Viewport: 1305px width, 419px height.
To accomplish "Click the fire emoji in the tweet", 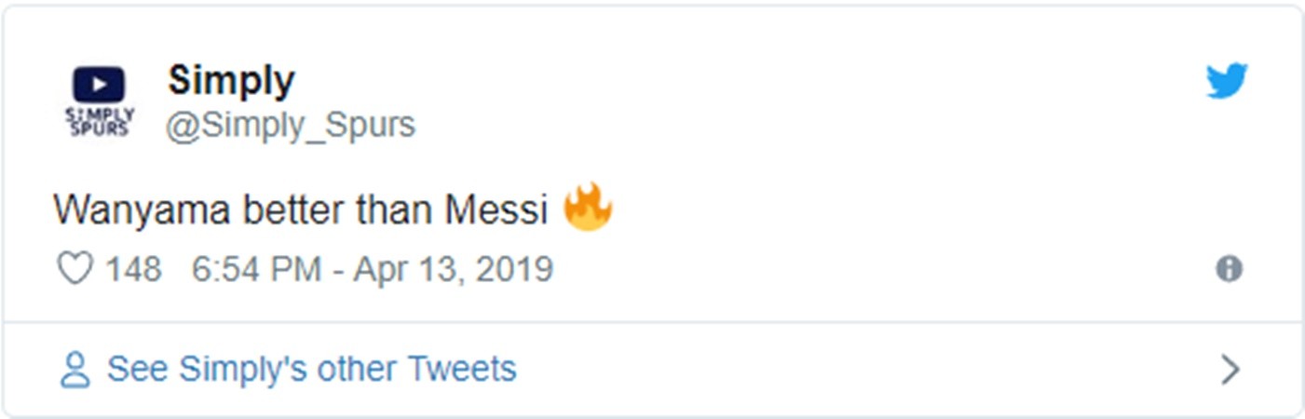I will [x=588, y=209].
